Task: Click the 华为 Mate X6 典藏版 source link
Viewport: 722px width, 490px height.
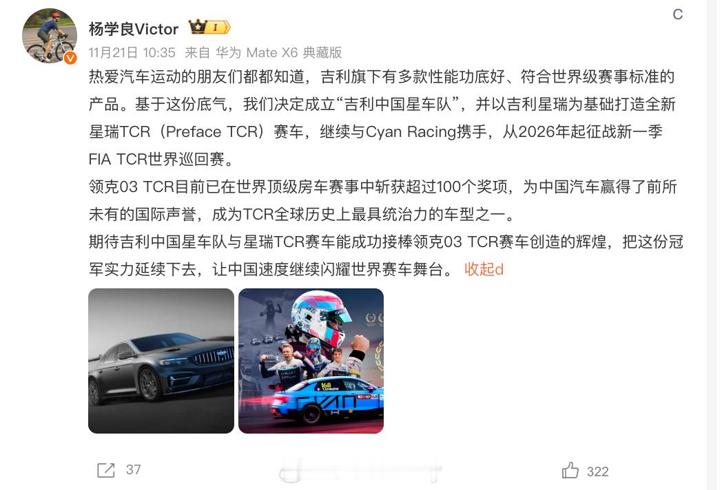Action: [x=278, y=52]
